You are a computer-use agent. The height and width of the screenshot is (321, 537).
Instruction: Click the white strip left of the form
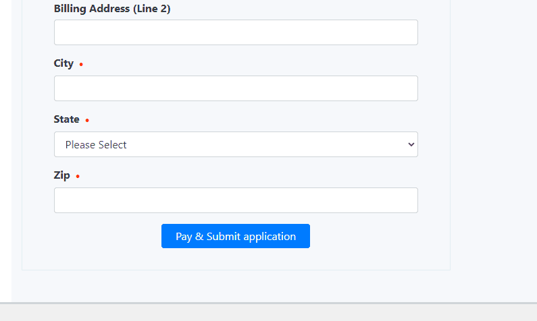point(5,135)
